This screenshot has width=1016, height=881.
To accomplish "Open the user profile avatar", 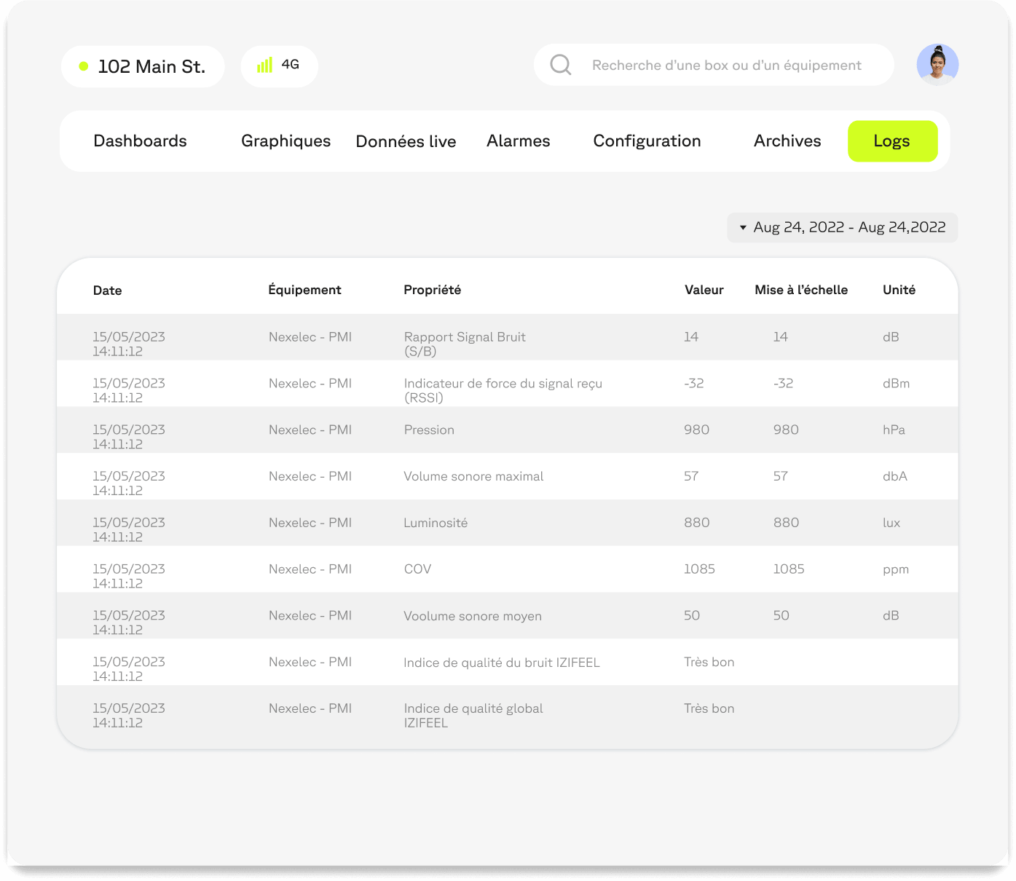I will 937,65.
